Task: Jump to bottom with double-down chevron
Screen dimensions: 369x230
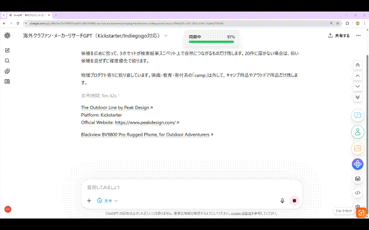Action: pos(357,97)
